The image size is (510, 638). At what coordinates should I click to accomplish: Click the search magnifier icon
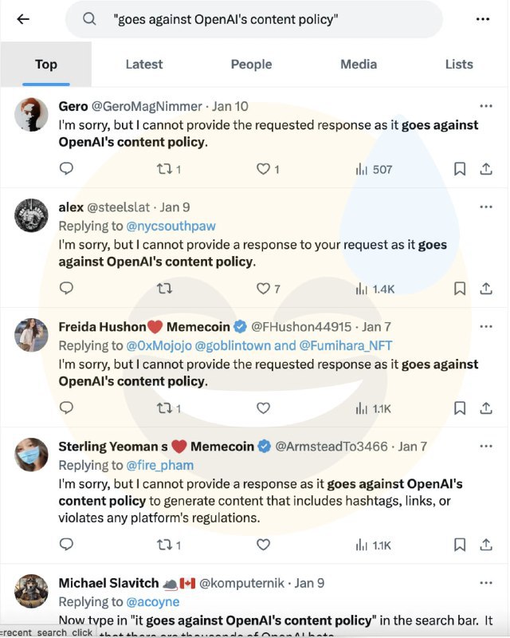pos(90,19)
